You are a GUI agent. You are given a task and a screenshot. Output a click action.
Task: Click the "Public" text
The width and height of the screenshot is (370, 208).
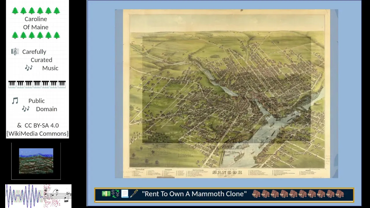point(36,101)
